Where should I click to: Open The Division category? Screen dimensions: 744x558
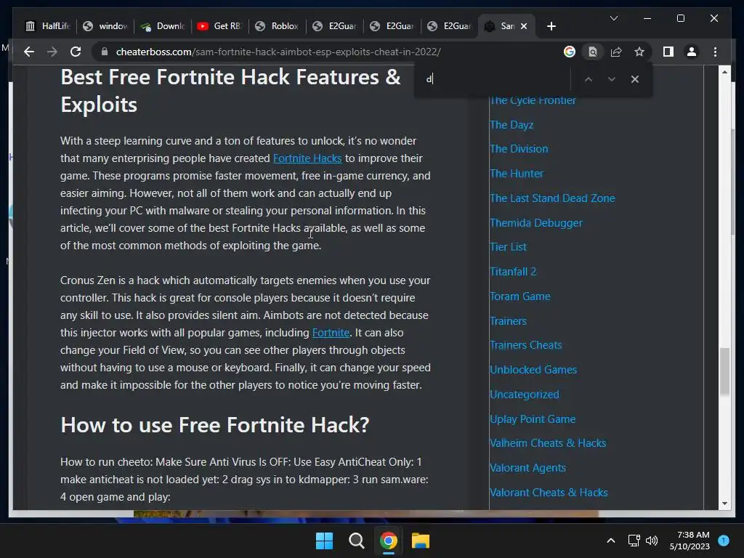pyautogui.click(x=519, y=149)
